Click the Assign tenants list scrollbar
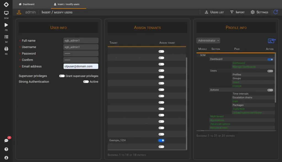The width and height of the screenshot is (282, 162). coord(186,103)
